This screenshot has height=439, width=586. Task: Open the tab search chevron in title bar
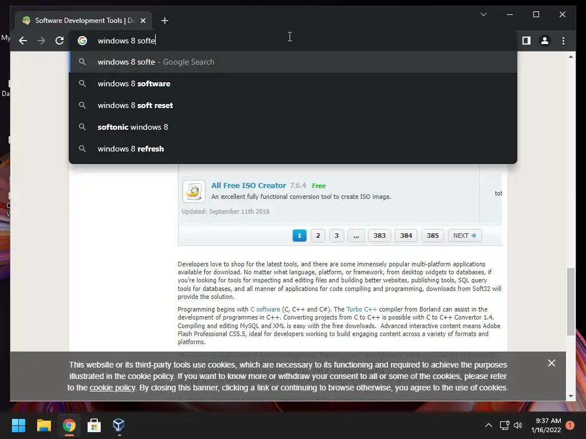483,14
